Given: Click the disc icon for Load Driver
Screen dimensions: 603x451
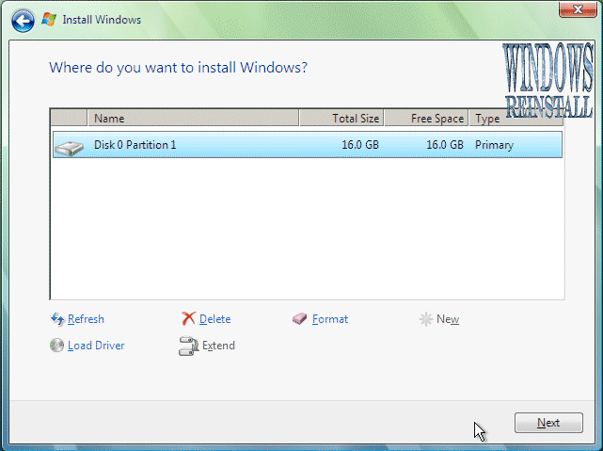Looking at the screenshot, I should point(57,346).
